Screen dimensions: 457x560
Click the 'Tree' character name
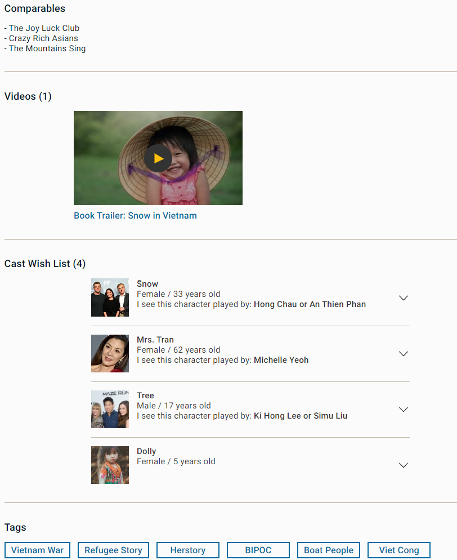pyautogui.click(x=145, y=395)
